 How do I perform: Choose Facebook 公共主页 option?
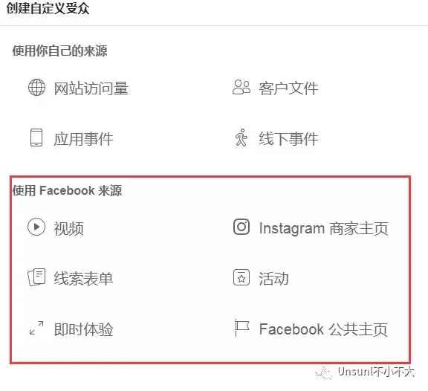[x=323, y=329]
